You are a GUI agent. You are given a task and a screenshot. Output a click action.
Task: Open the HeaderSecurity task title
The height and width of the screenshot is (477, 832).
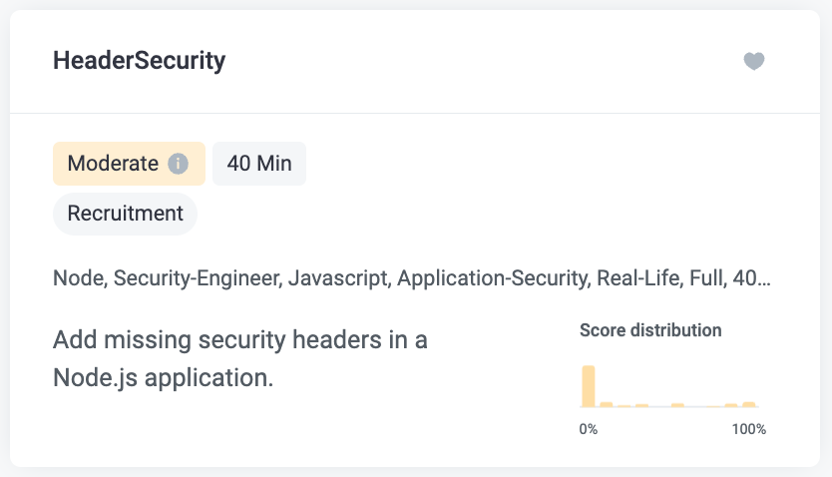tap(139, 61)
